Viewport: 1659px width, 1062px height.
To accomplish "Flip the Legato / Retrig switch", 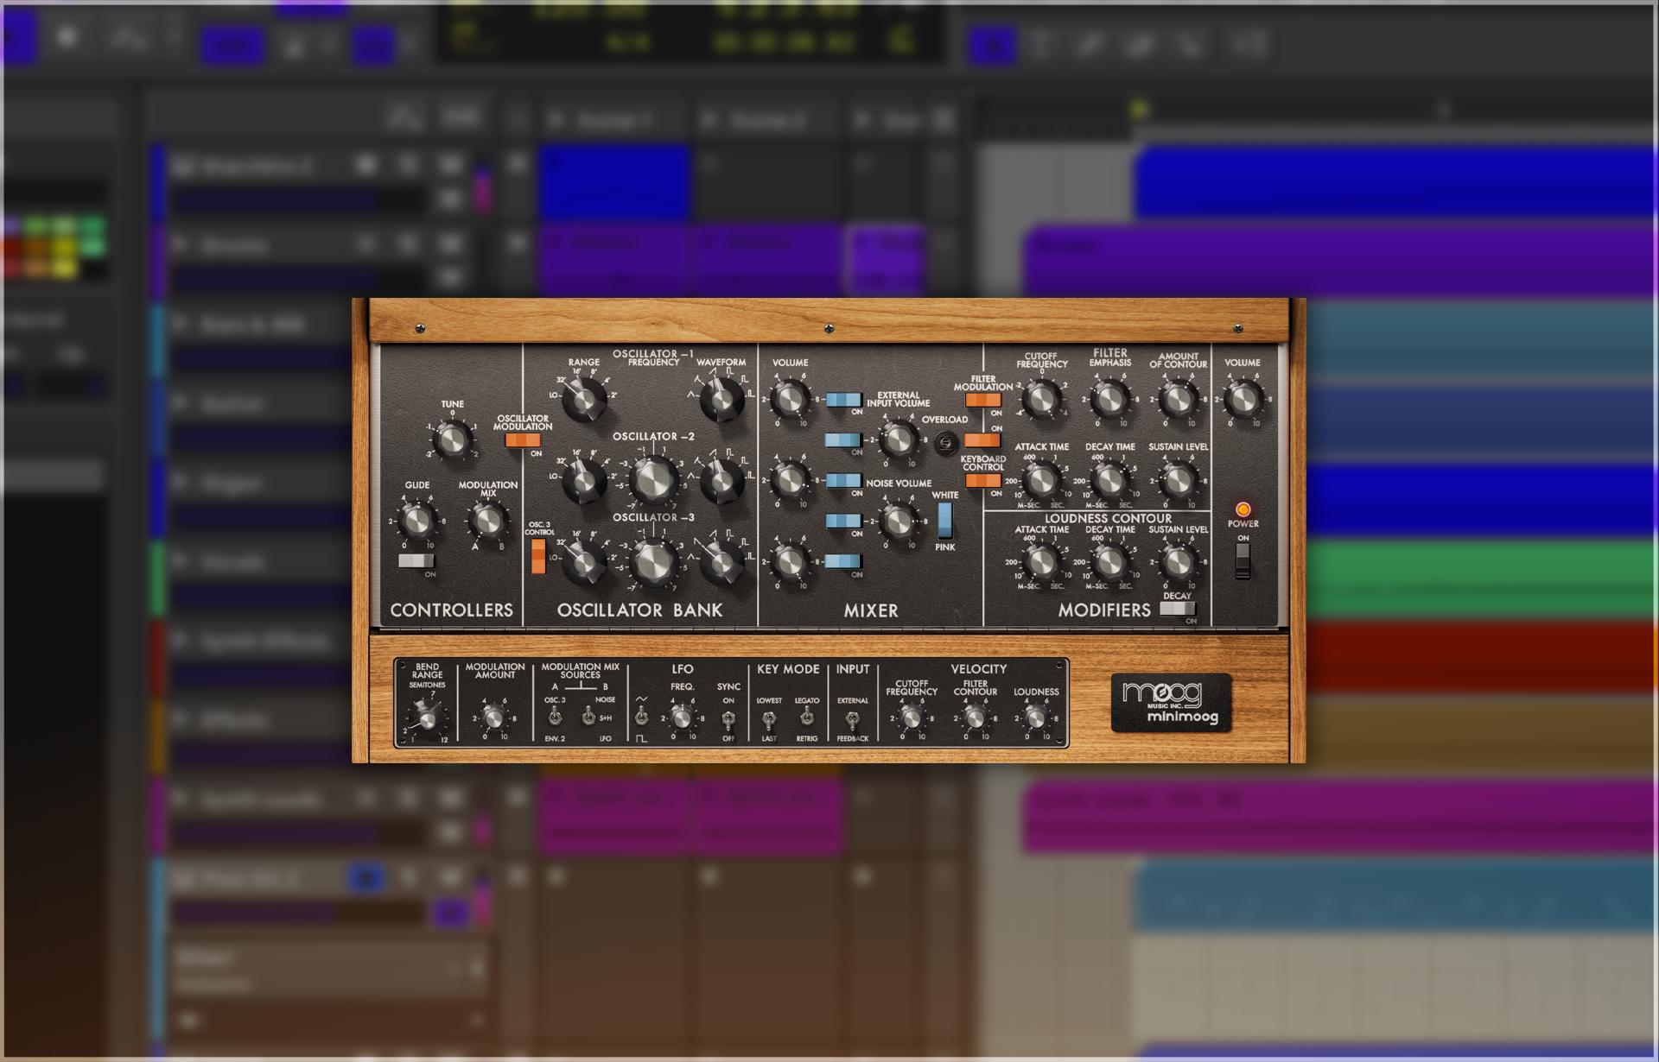I will point(806,717).
